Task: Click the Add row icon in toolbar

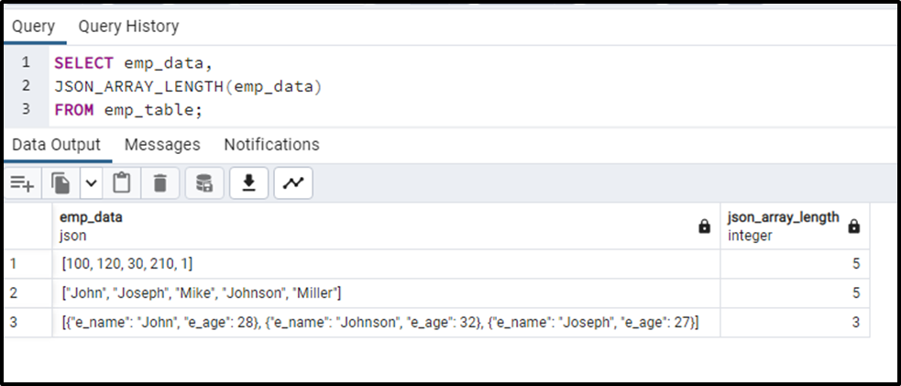Action: 22,183
